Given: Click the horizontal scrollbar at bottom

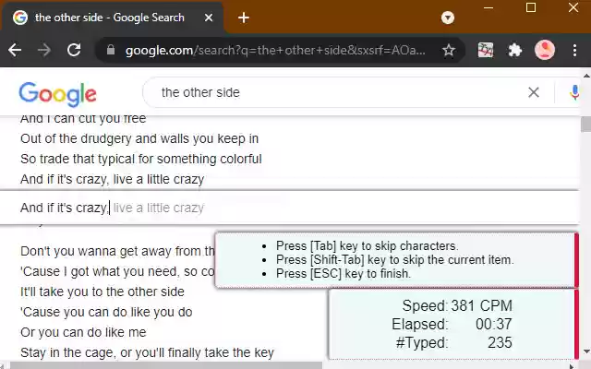Looking at the screenshot, I should 166,365.
